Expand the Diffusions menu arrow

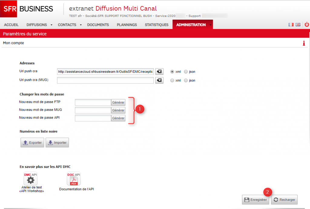pyautogui.click(x=51, y=25)
